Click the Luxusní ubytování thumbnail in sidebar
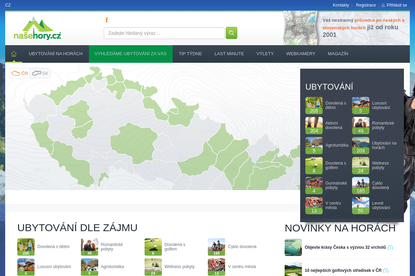The height and width of the screenshot is (276, 415). click(361, 106)
